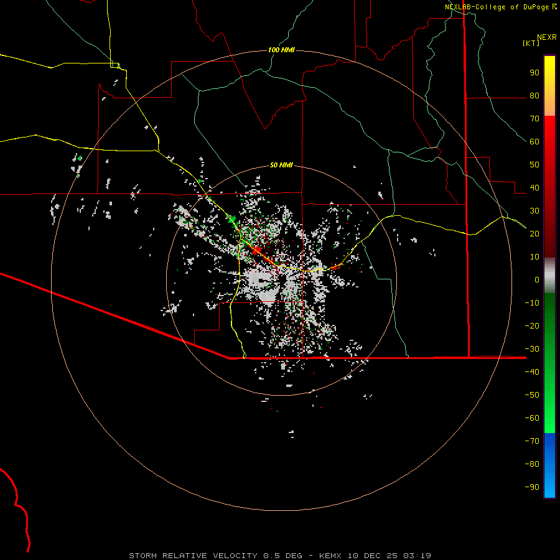Click the positive 70 knot scale label
Screen dimensions: 560x560
click(x=534, y=119)
